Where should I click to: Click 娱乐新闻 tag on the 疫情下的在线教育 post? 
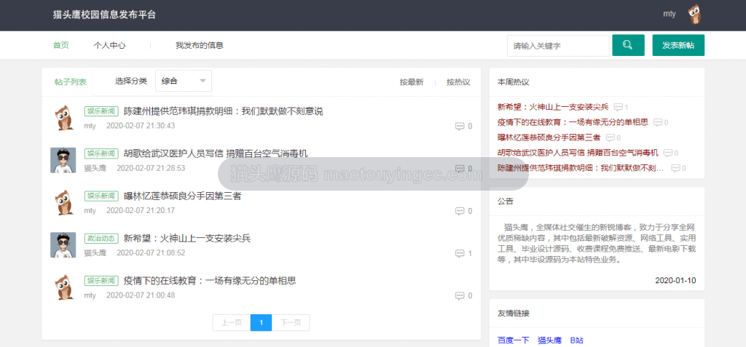(101, 281)
